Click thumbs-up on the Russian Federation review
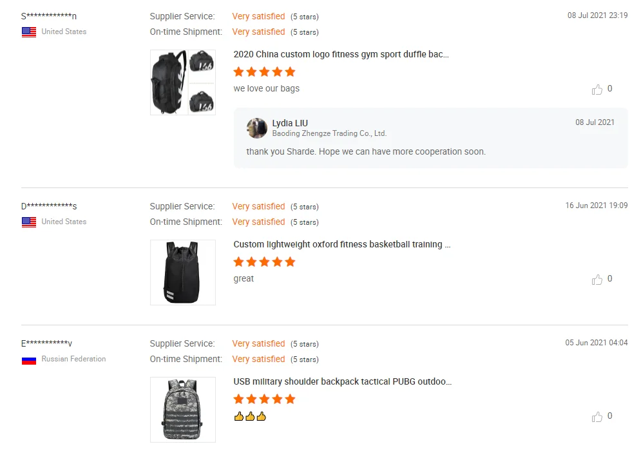Image resolution: width=641 pixels, height=460 pixels. (x=597, y=417)
